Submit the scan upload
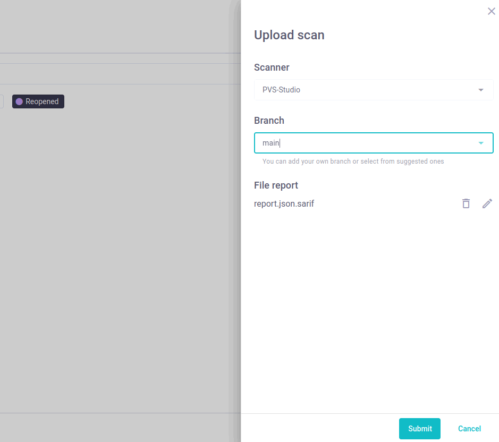The width and height of the screenshot is (499, 442). point(419,429)
